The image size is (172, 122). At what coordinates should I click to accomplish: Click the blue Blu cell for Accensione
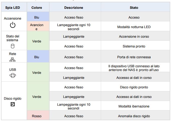(x=37, y=18)
